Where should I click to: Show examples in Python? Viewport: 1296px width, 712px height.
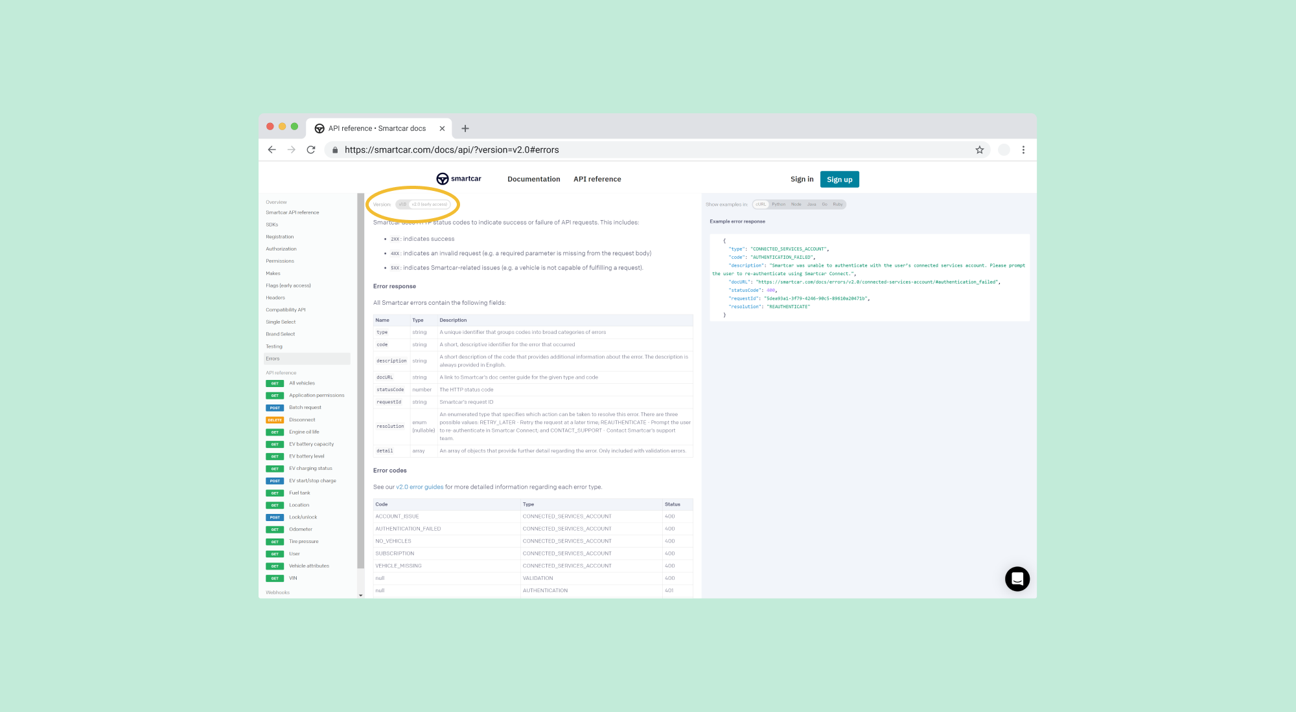778,205
